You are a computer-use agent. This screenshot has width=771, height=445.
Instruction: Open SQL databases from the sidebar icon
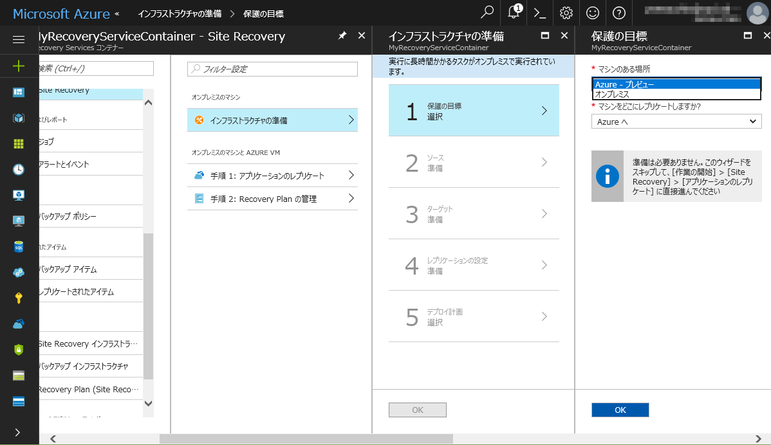pos(19,245)
